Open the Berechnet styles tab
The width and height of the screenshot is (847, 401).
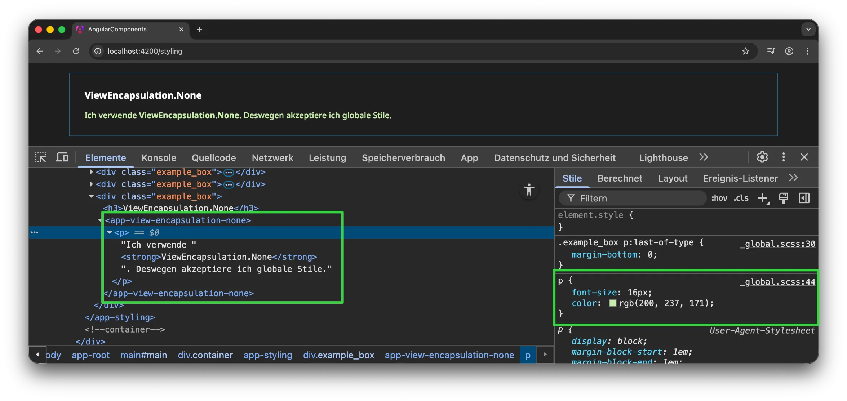coord(620,178)
